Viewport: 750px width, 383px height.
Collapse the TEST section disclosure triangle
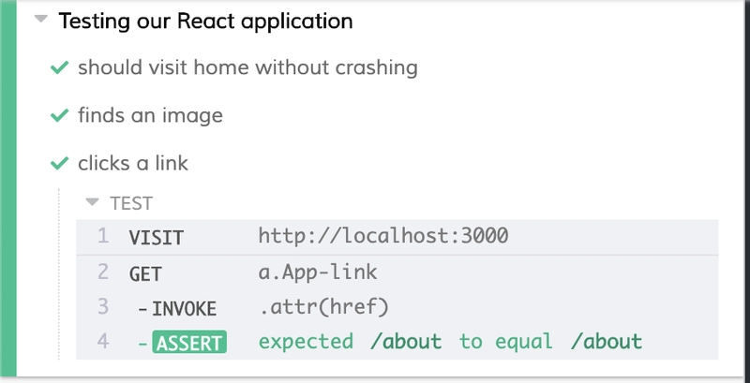tap(92, 202)
